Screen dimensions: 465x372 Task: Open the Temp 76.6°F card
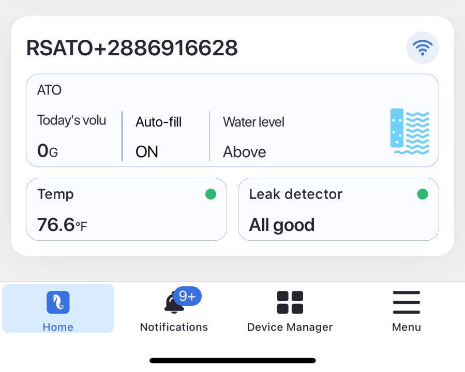[126, 209]
